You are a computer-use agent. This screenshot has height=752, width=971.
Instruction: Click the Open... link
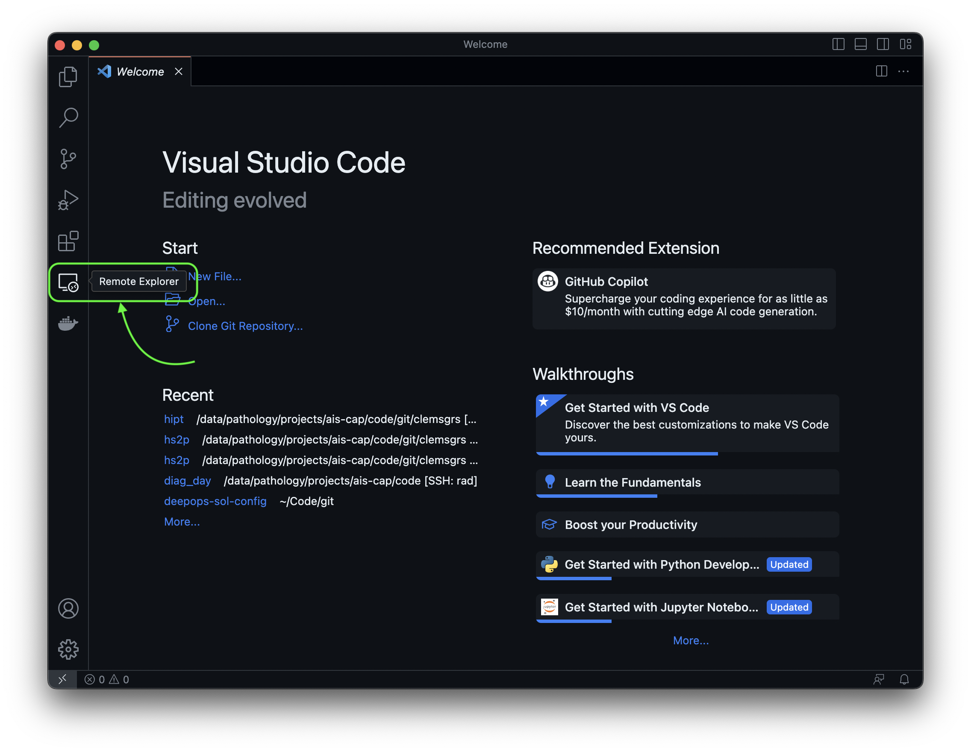tap(207, 301)
